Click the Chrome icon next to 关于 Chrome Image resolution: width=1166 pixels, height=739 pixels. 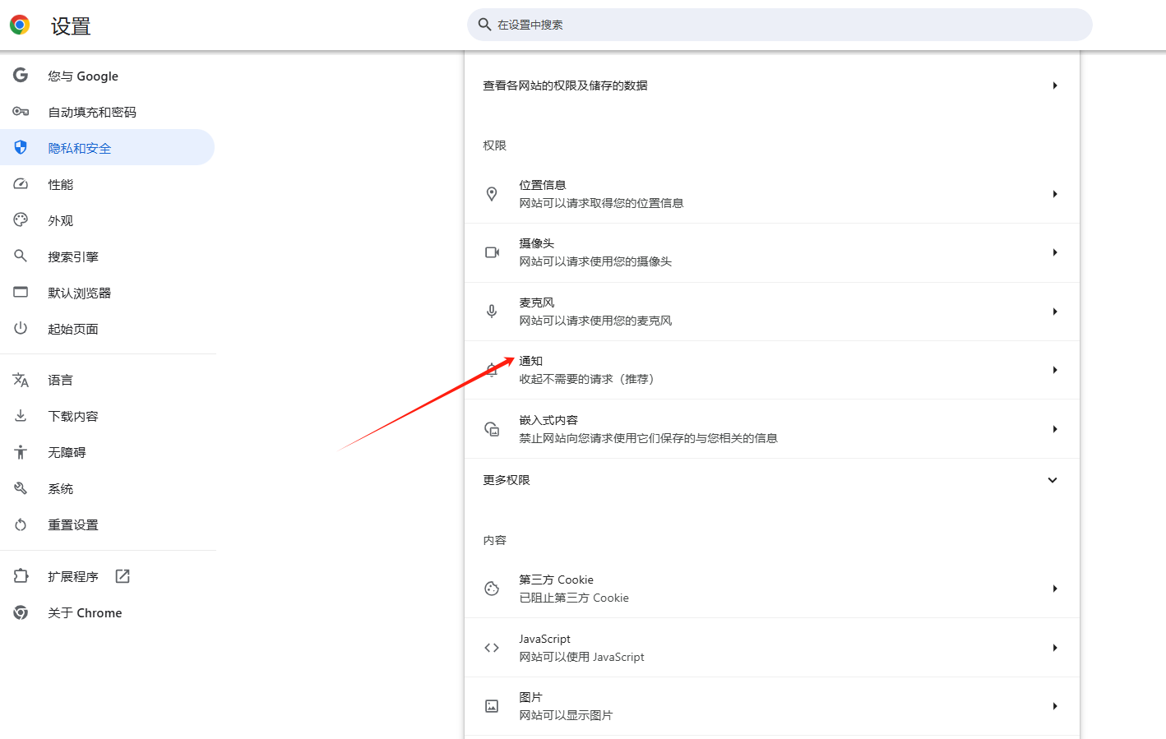point(21,612)
